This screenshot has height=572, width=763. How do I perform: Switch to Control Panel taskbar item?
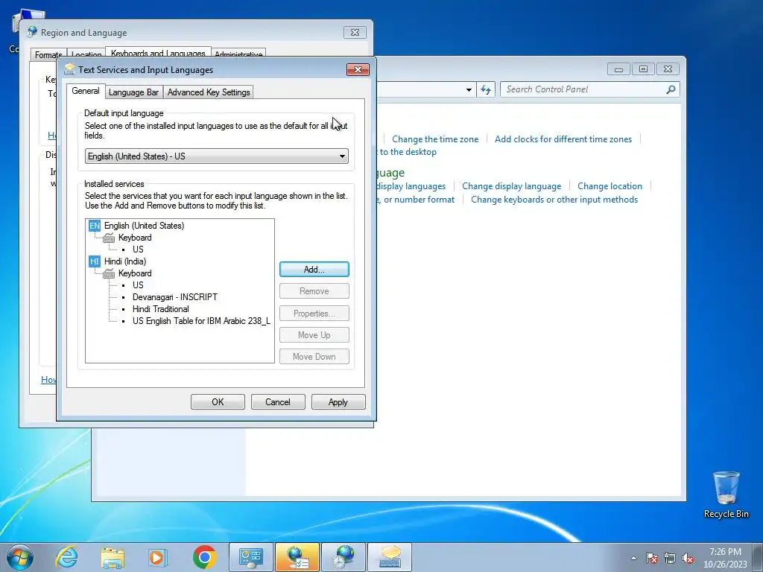coord(251,557)
